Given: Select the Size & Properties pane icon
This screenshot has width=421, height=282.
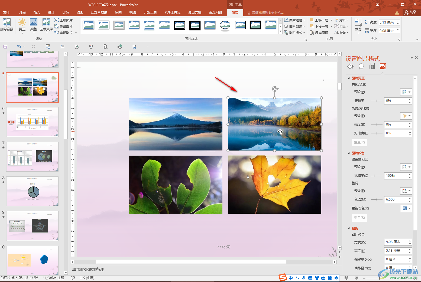Looking at the screenshot, I should [x=372, y=66].
